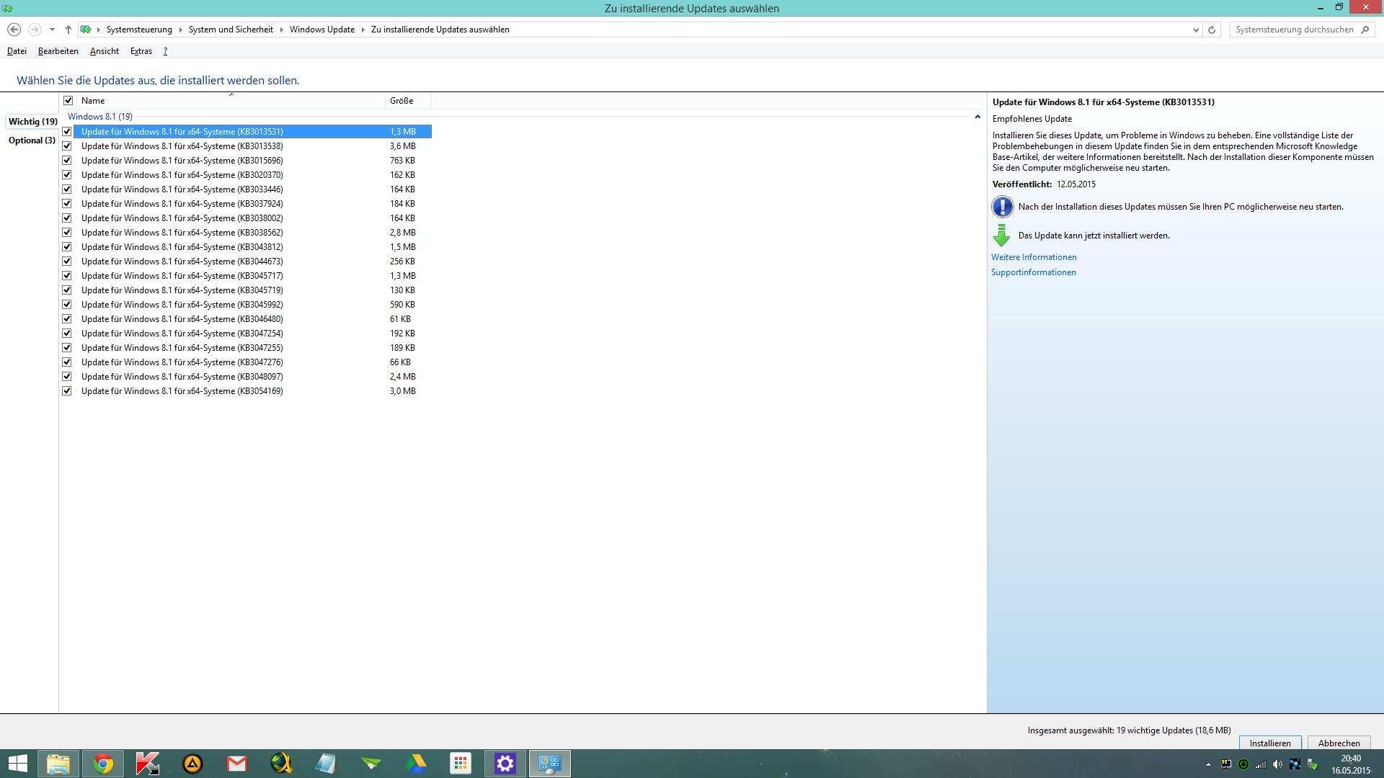The width and height of the screenshot is (1384, 778).
Task: Uncheck the select-all checkbox beside Name
Action: point(68,101)
